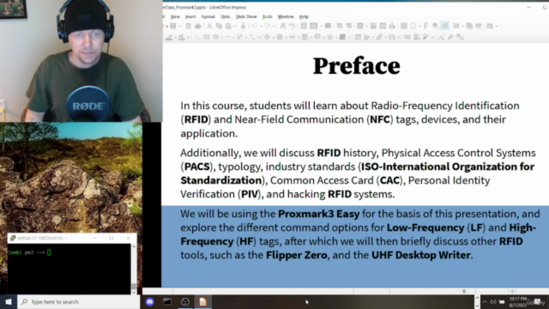Expand the Undo history dropdown arrow
The width and height of the screenshot is (549, 309).
(261, 27)
